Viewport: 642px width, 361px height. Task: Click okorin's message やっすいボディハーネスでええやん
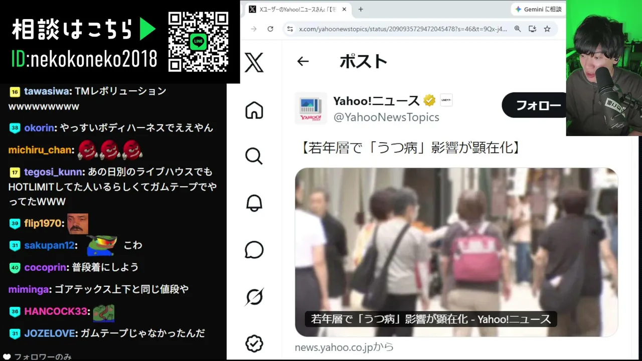pyautogui.click(x=136, y=128)
